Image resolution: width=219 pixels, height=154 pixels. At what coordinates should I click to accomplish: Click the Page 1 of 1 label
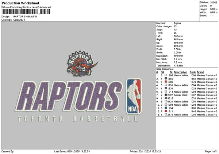click(x=211, y=151)
